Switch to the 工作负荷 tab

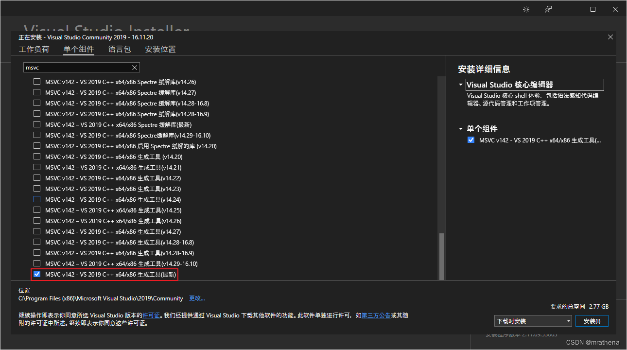click(x=34, y=49)
